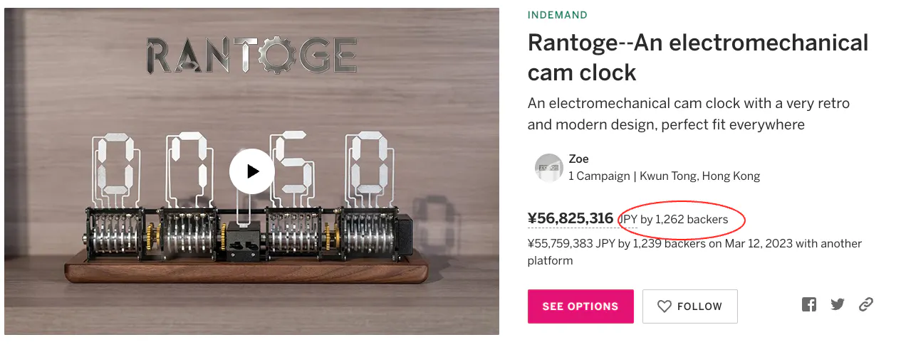
Task: Click the campaign title heading
Action: [697, 57]
